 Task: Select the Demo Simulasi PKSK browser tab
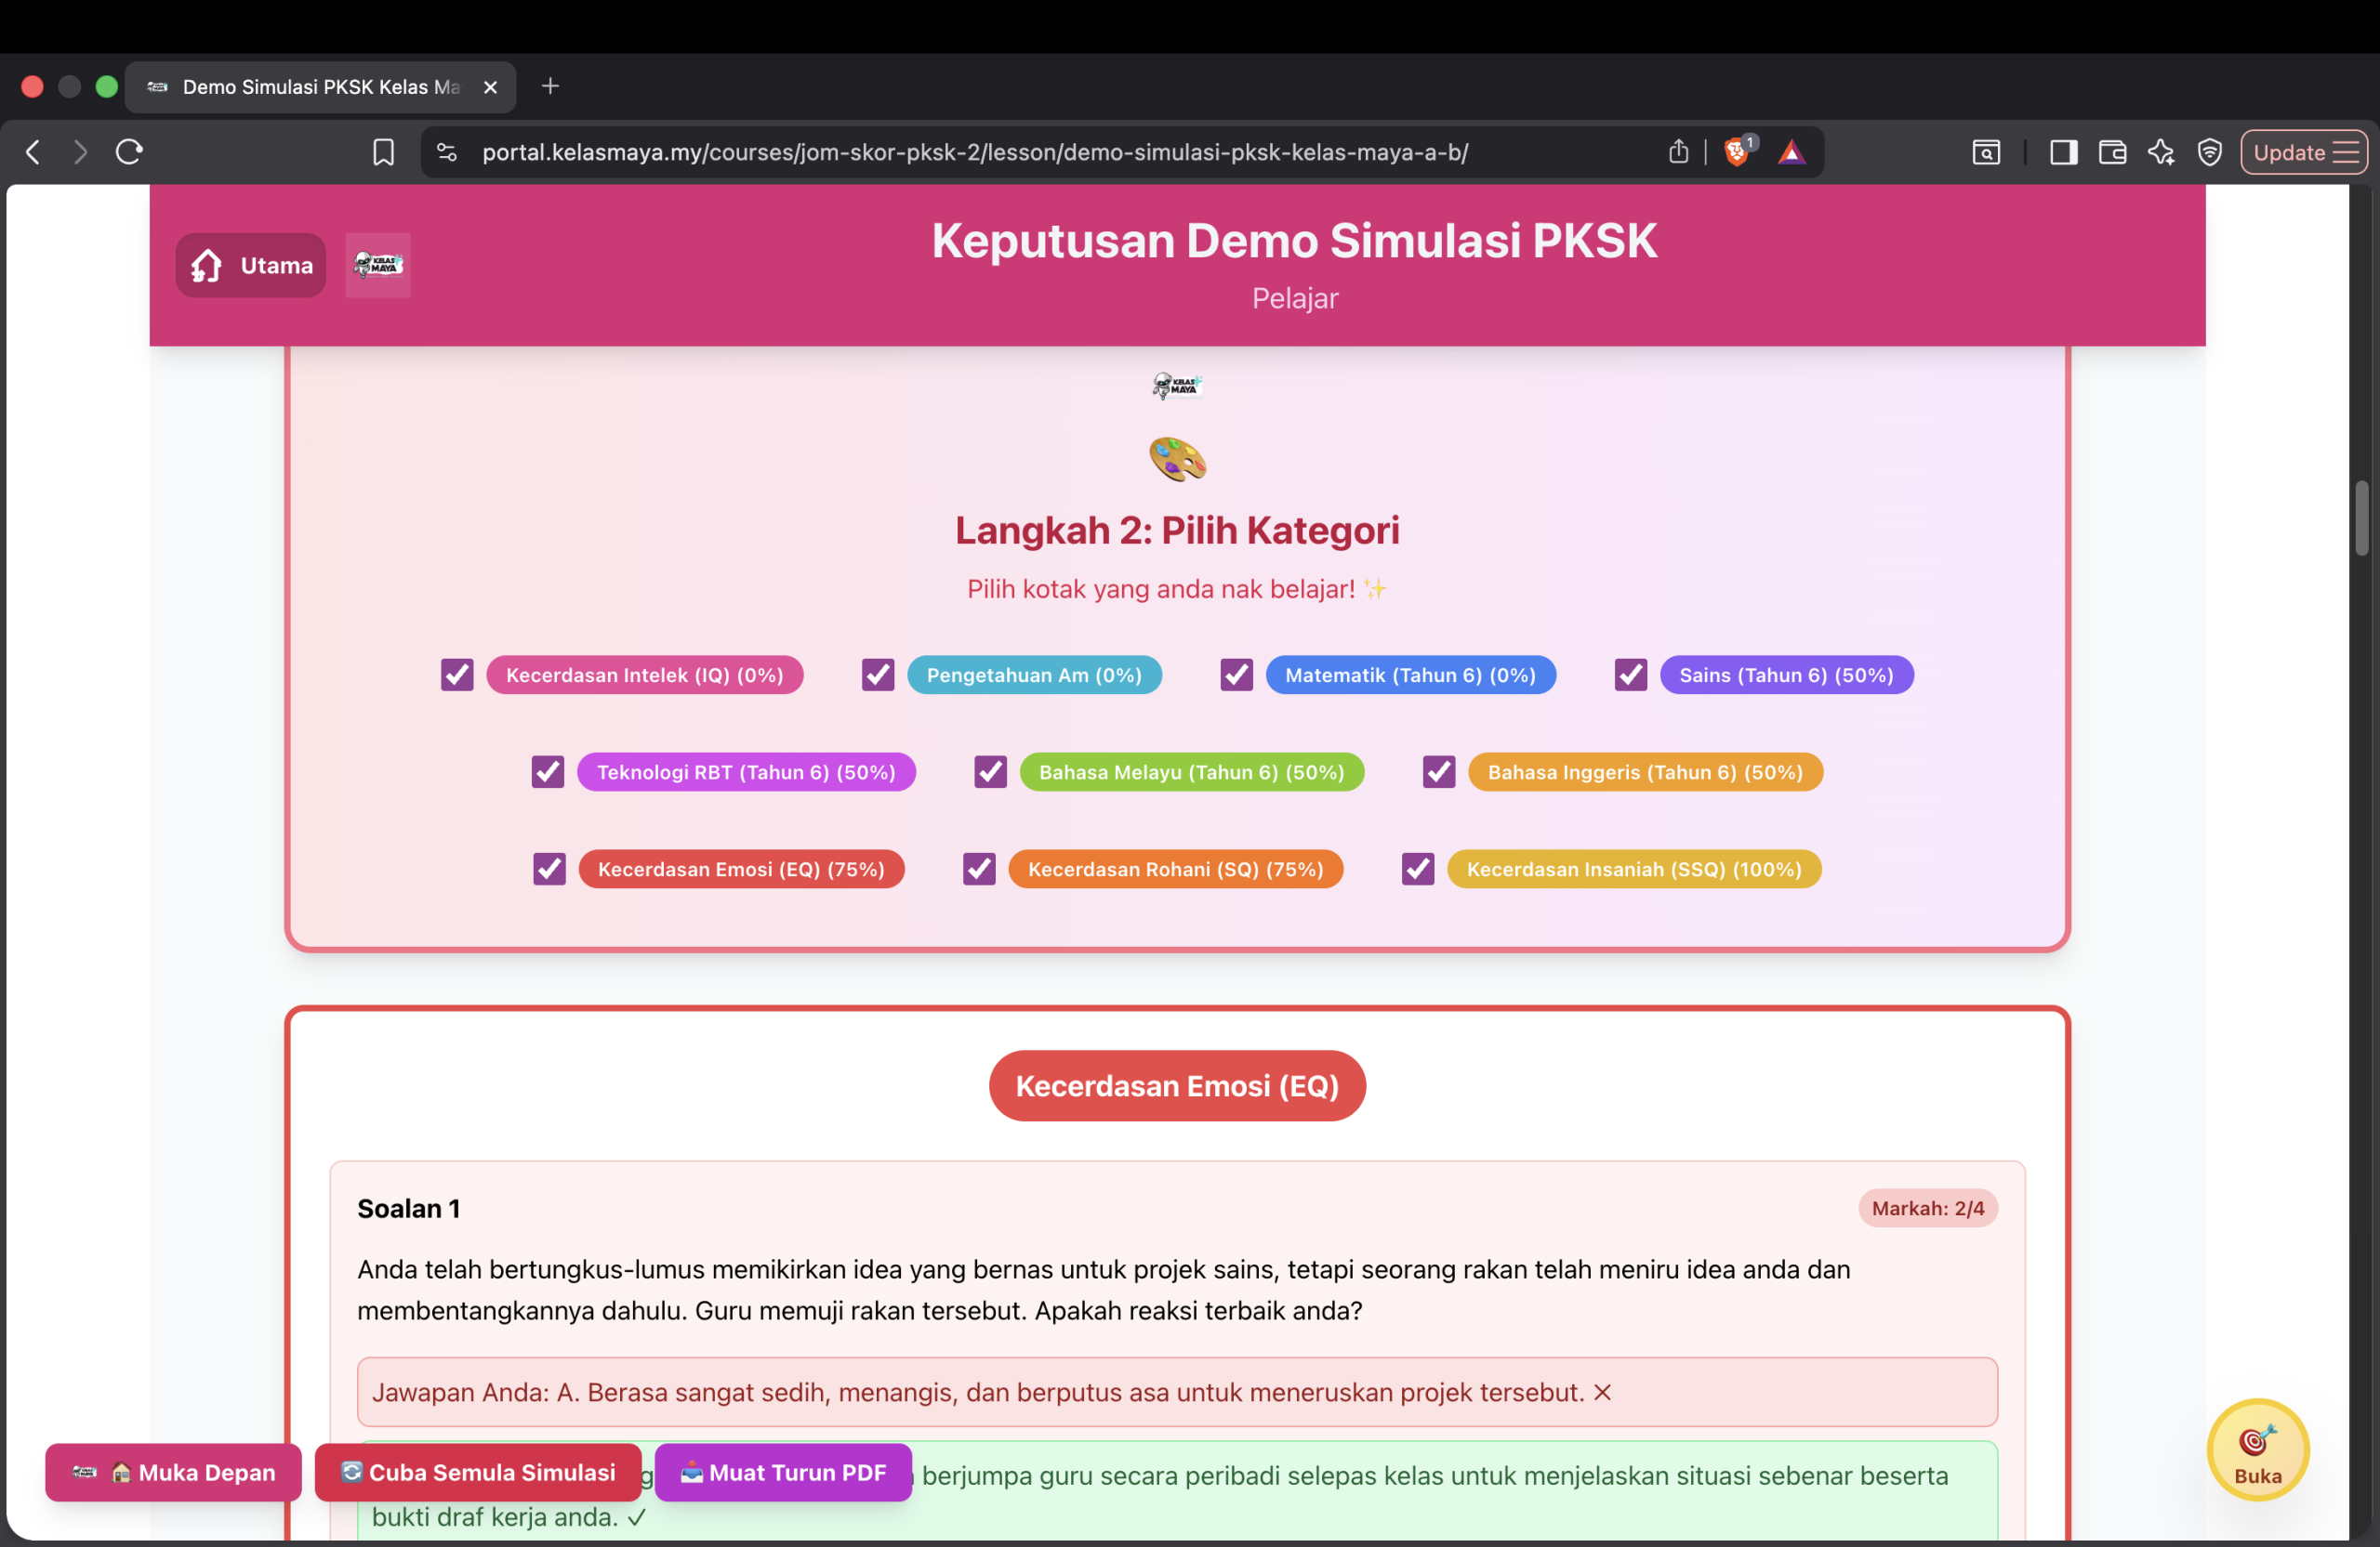320,87
